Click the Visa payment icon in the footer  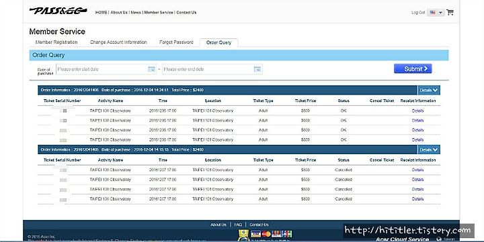tap(255, 235)
